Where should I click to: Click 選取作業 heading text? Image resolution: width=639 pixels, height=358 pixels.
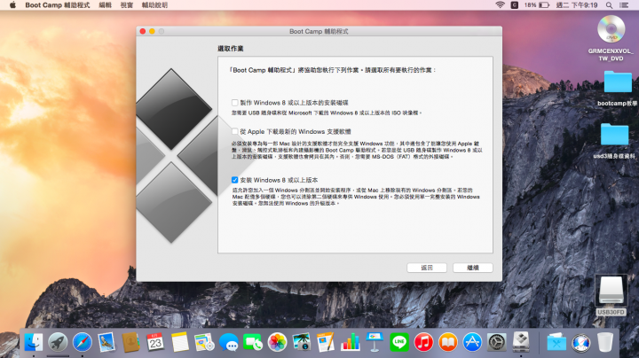click(230, 49)
